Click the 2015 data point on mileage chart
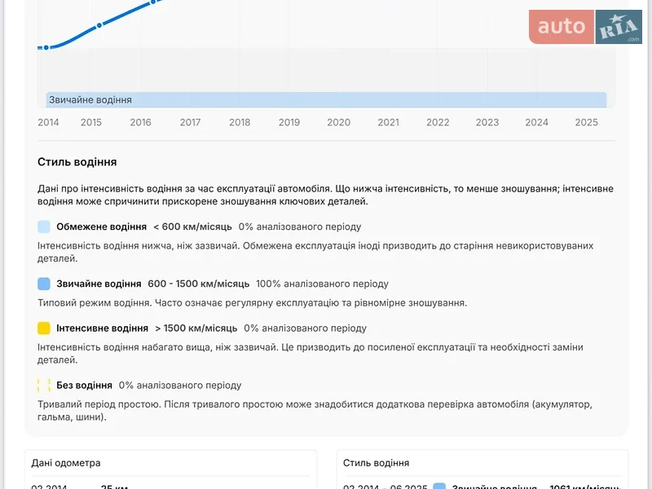Viewport: 652px width, 489px height. click(x=99, y=25)
